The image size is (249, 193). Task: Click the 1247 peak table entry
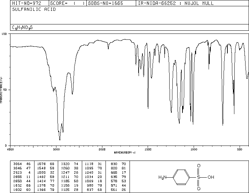tap(70, 172)
